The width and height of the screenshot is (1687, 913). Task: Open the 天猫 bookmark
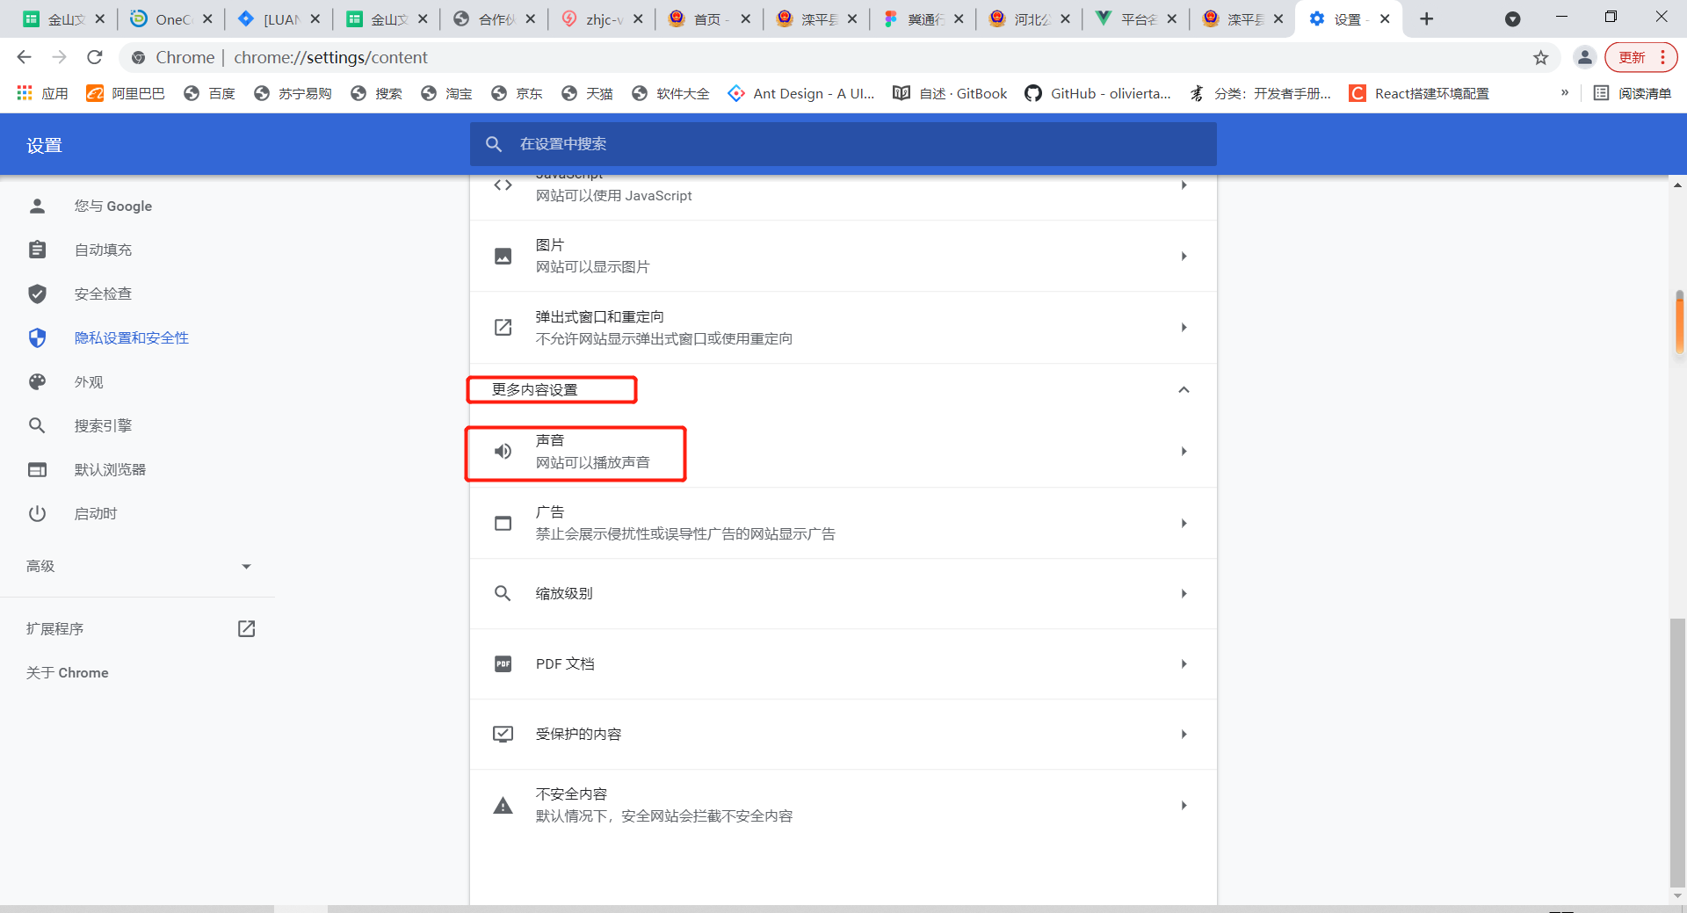click(587, 93)
